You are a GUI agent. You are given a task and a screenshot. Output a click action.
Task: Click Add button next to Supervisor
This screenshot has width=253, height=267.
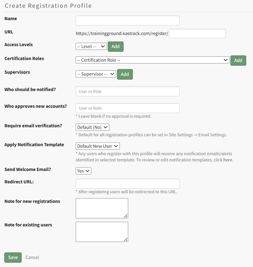click(x=125, y=74)
